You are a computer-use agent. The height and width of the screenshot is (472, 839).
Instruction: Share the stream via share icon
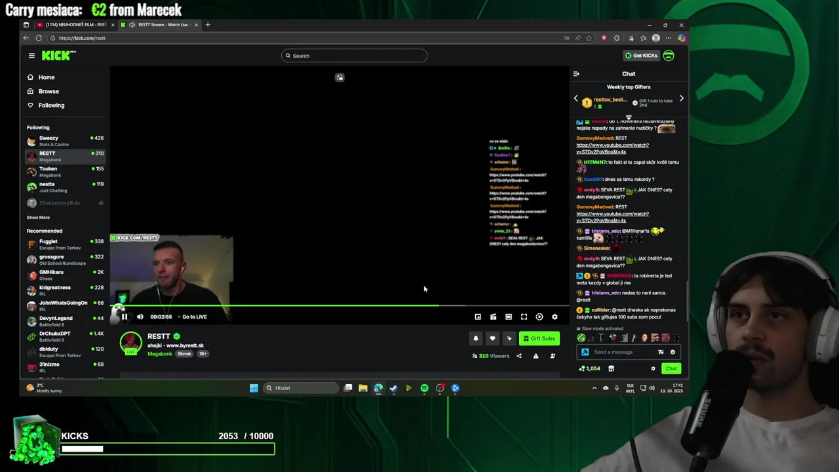tap(519, 356)
